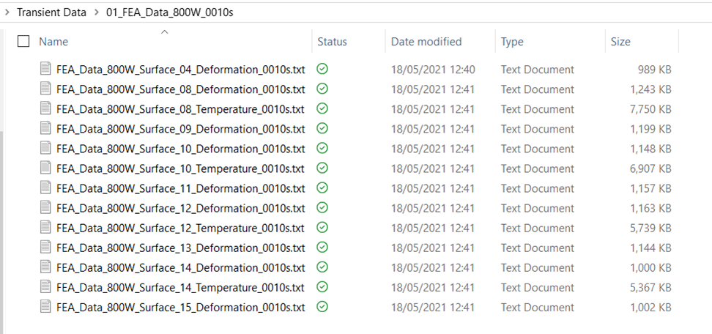Select FEA_Data_800W_Surface_09_Deformation_0010s.txt file name
The width and height of the screenshot is (712, 334).
[x=180, y=129]
